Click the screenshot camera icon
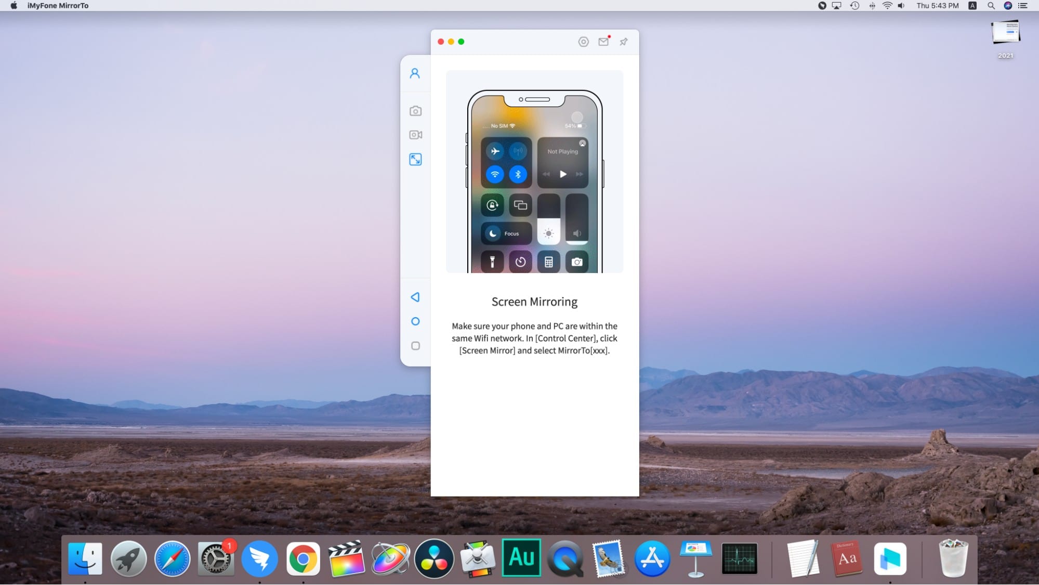The width and height of the screenshot is (1039, 585). (415, 111)
